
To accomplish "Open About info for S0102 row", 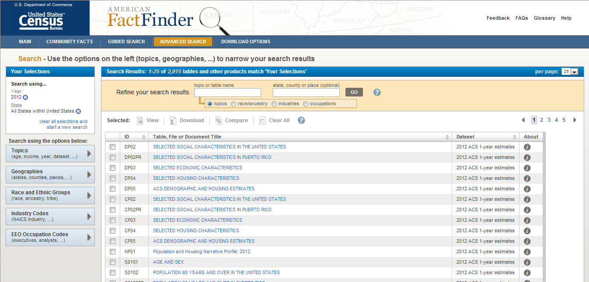I will pos(527,273).
